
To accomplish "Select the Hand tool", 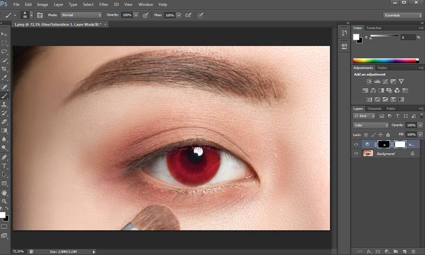I will 4,193.
